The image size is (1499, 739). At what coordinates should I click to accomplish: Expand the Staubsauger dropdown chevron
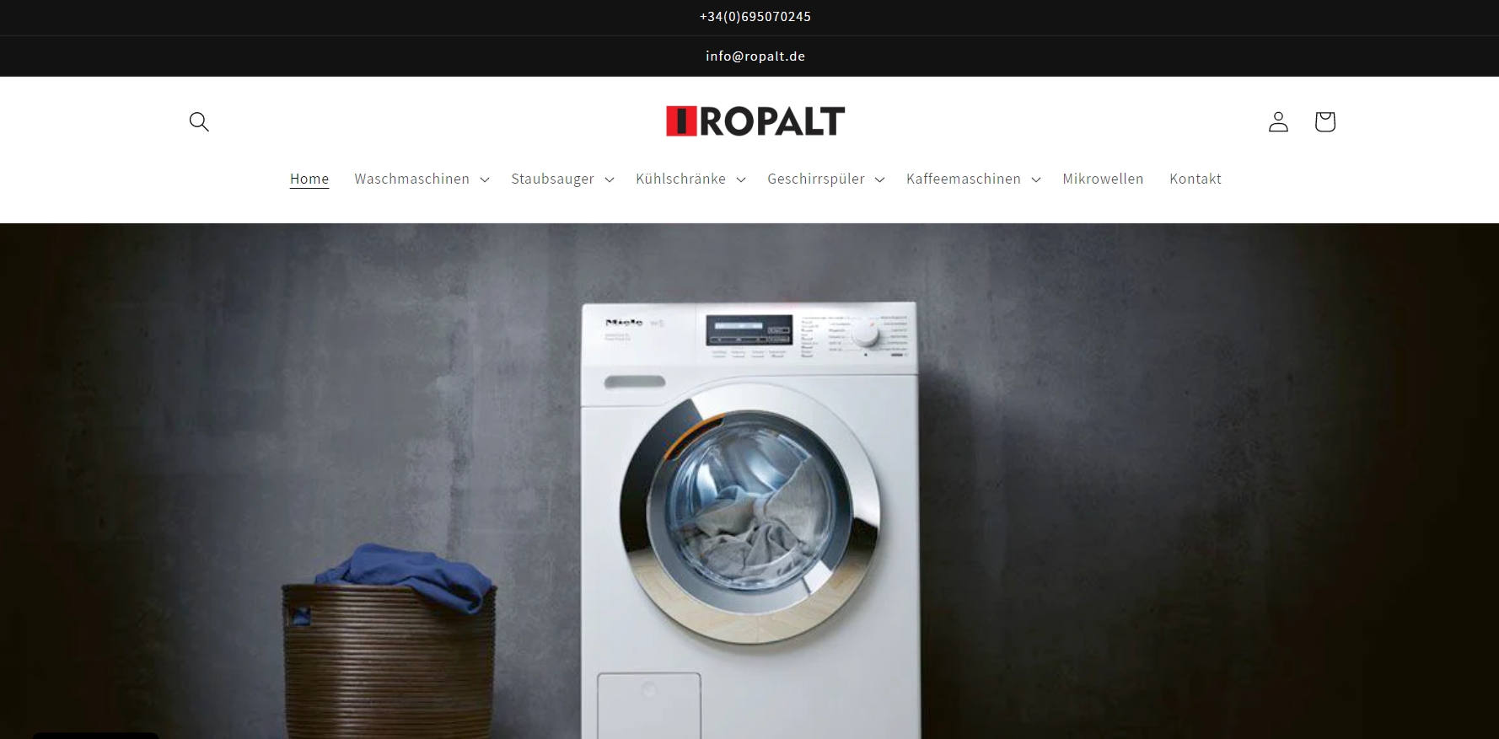pyautogui.click(x=610, y=179)
